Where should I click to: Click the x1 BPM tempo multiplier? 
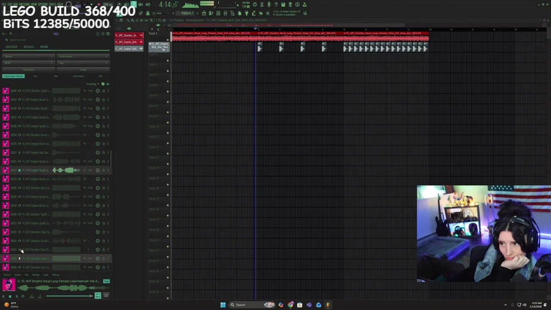[31, 296]
